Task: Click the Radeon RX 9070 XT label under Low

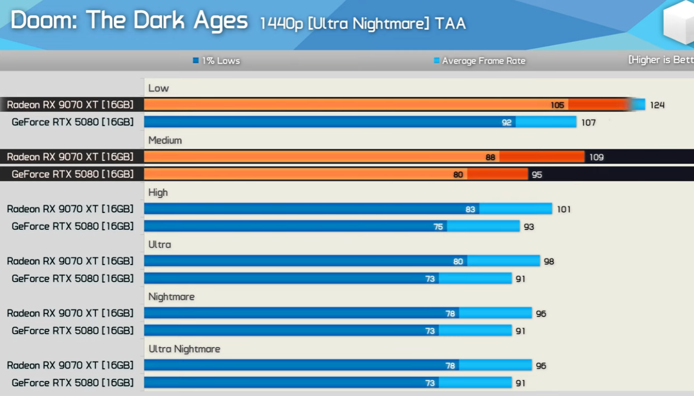Action: [70, 105]
